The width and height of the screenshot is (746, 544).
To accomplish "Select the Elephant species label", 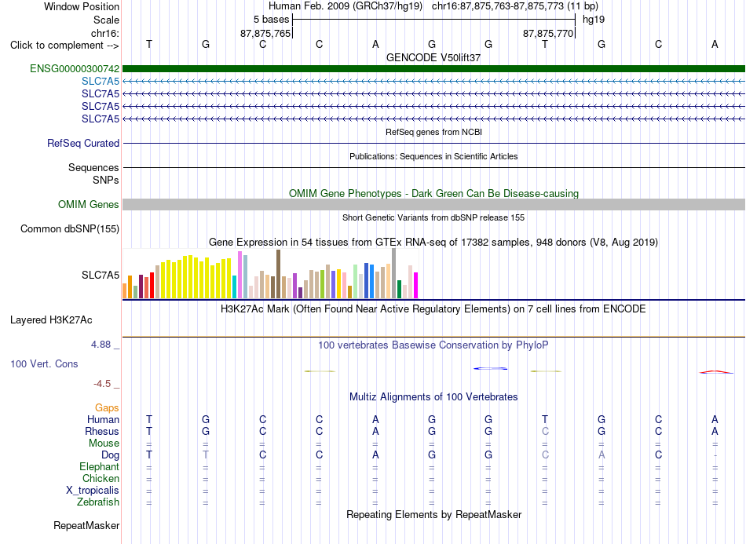I will click(99, 466).
